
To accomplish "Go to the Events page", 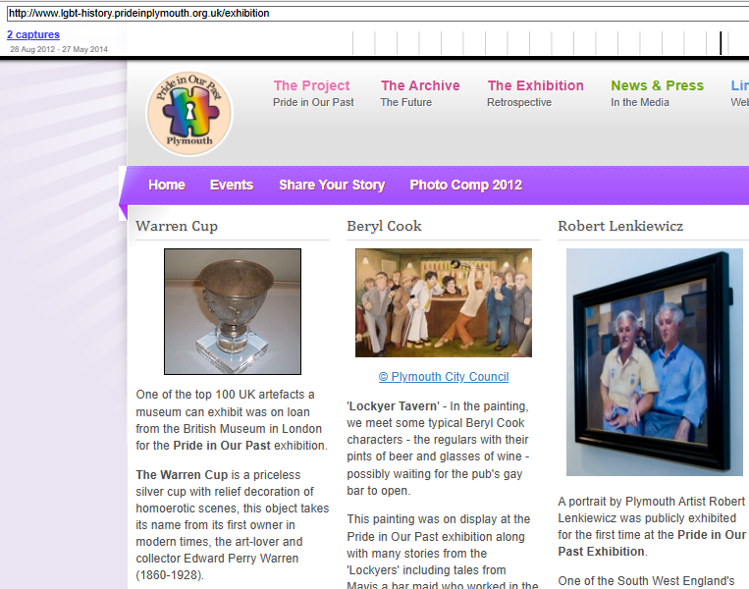I will point(232,185).
